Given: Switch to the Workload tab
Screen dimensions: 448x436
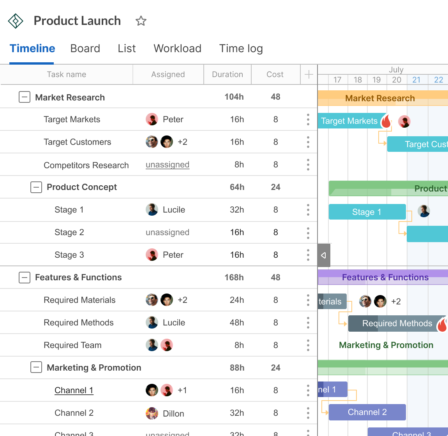Looking at the screenshot, I should [x=177, y=49].
